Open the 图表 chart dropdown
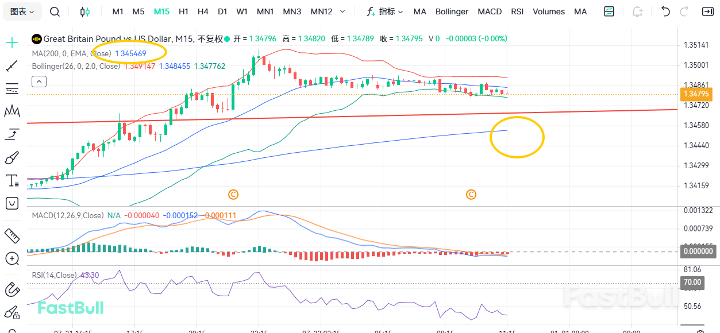720x333 pixels. [x=22, y=11]
